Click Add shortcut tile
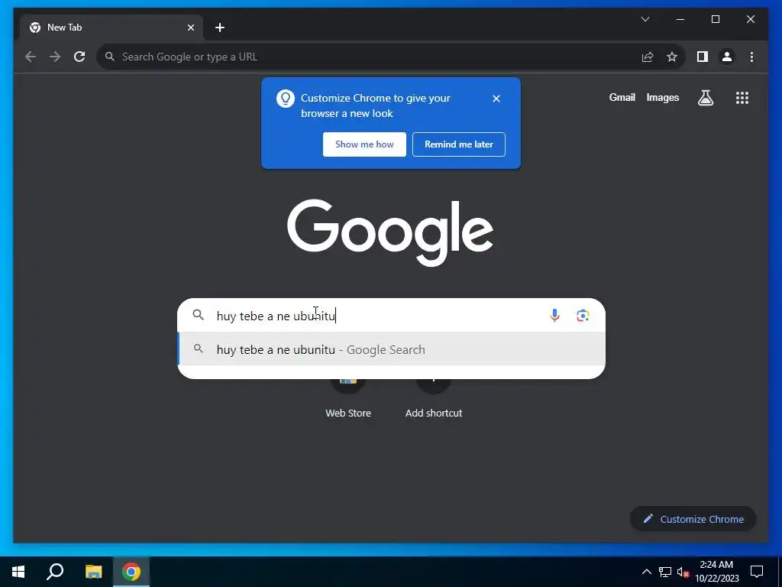The width and height of the screenshot is (782, 587). [x=434, y=397]
